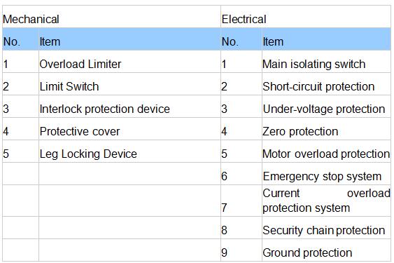394x263 pixels.
Task: Click the Protective cover cell
Action: 129,129
